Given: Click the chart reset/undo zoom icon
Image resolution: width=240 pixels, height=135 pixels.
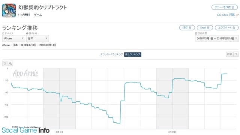Looking at the screenshot, I should coord(5,63).
